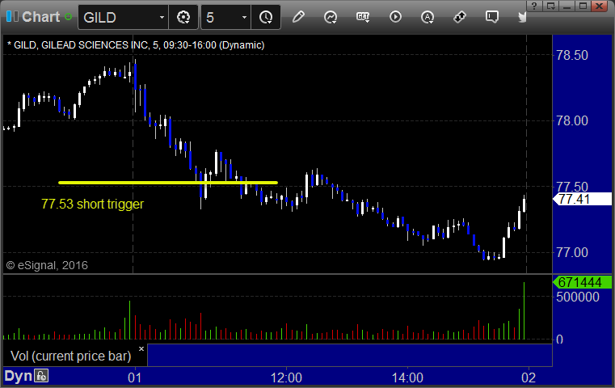Click the Vol (current price bar) label

70,356
